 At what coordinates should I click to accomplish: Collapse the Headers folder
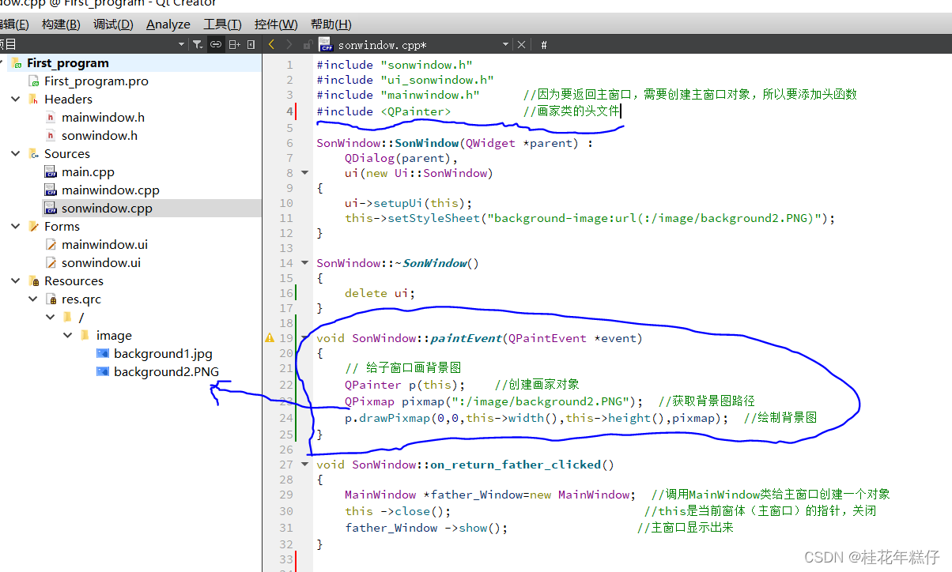pos(15,100)
